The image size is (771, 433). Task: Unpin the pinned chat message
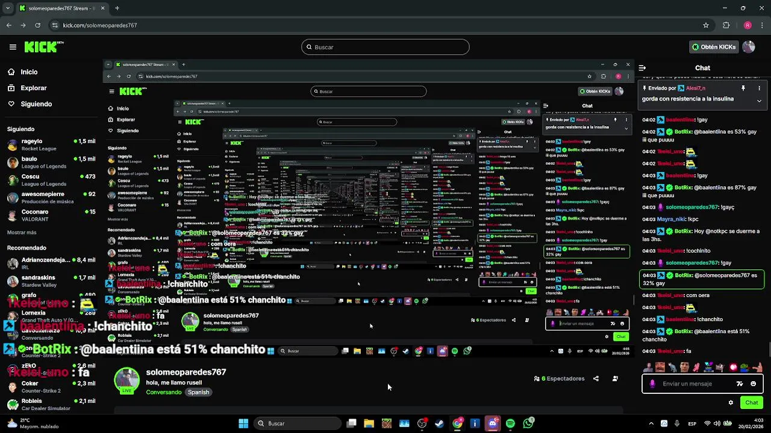coord(743,88)
